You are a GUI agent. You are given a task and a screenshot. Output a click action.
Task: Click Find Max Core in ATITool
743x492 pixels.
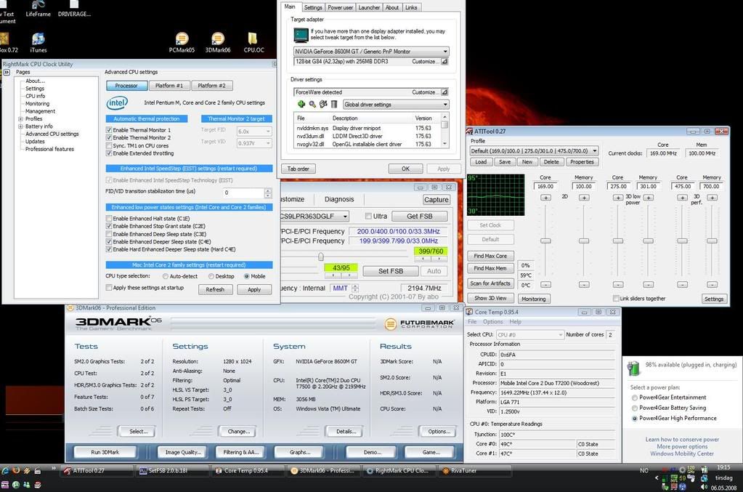tap(490, 256)
